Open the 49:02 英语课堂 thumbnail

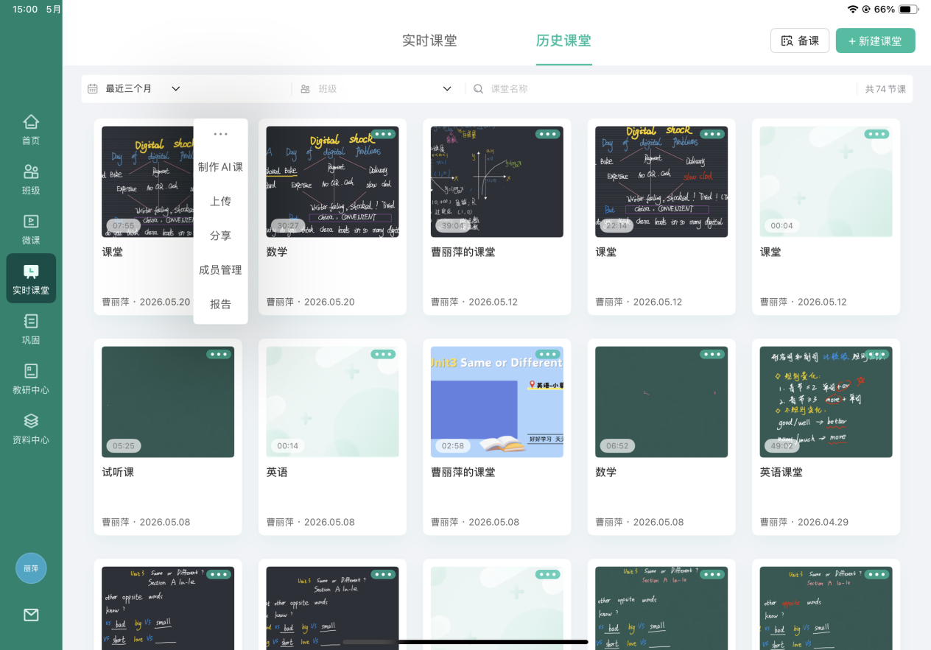826,402
